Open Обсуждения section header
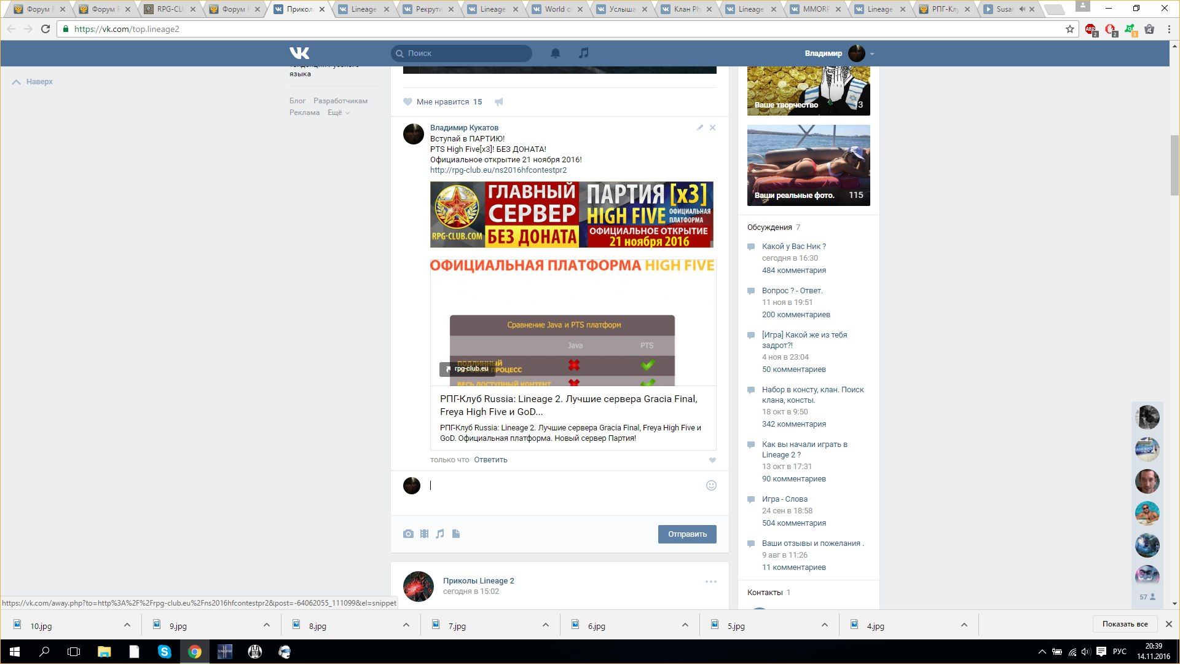 (769, 227)
